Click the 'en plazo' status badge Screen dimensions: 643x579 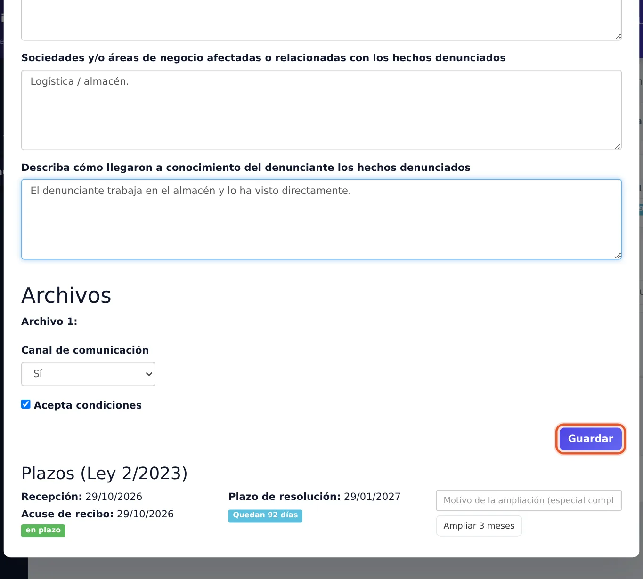(x=43, y=531)
